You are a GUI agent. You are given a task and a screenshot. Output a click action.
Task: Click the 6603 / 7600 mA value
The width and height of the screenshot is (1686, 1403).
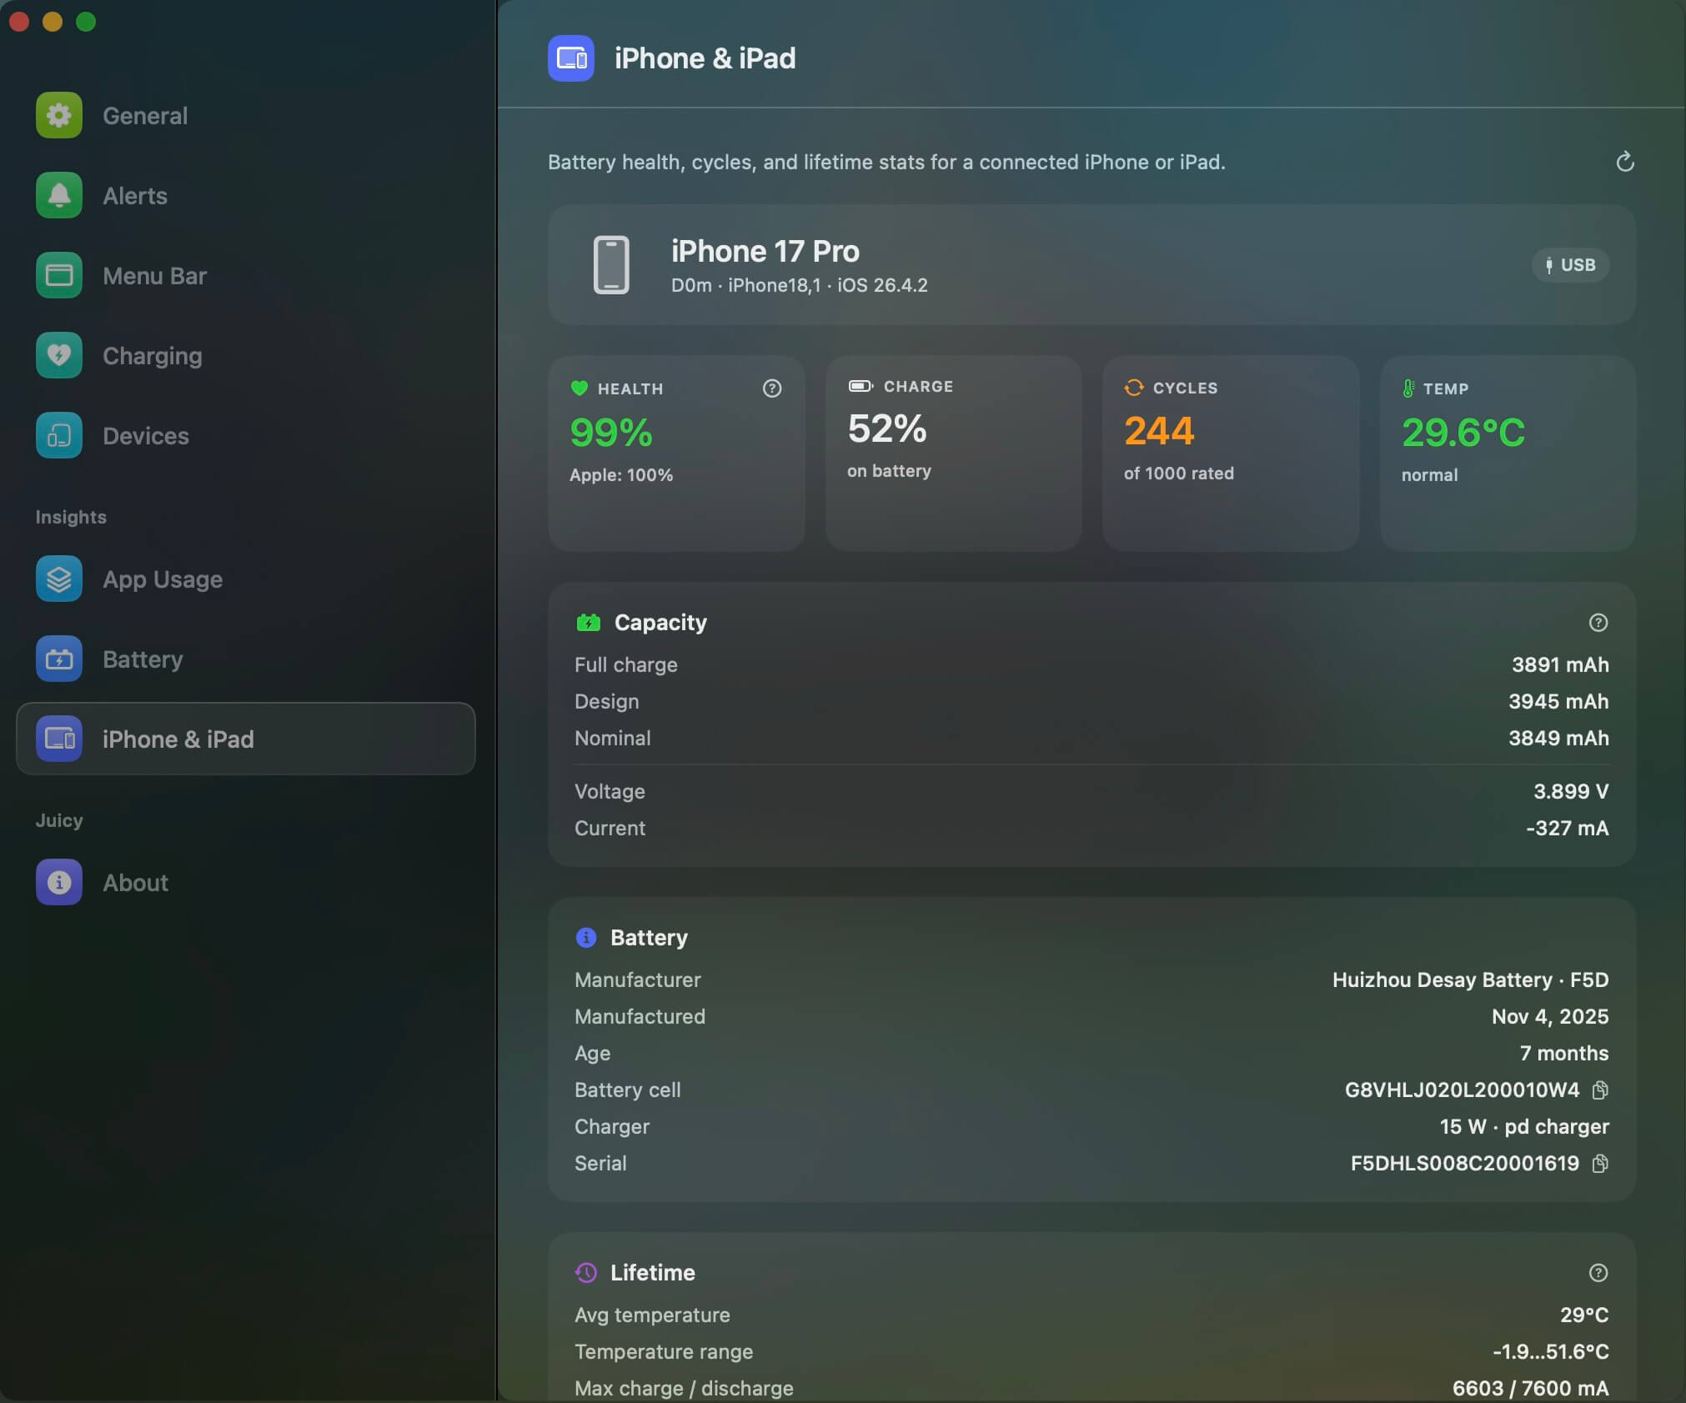pos(1530,1388)
